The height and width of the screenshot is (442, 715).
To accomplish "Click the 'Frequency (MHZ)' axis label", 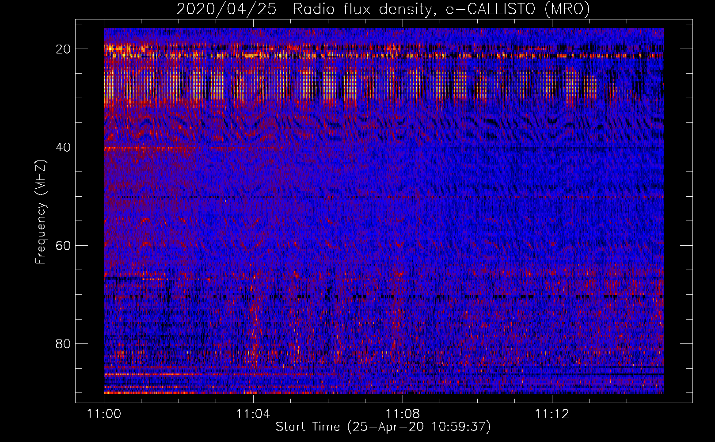I will (x=41, y=212).
